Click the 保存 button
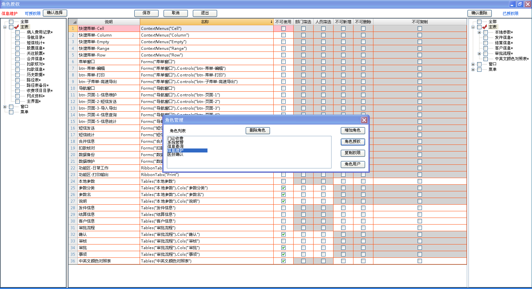Screen dimensions: 532x289 [146, 13]
